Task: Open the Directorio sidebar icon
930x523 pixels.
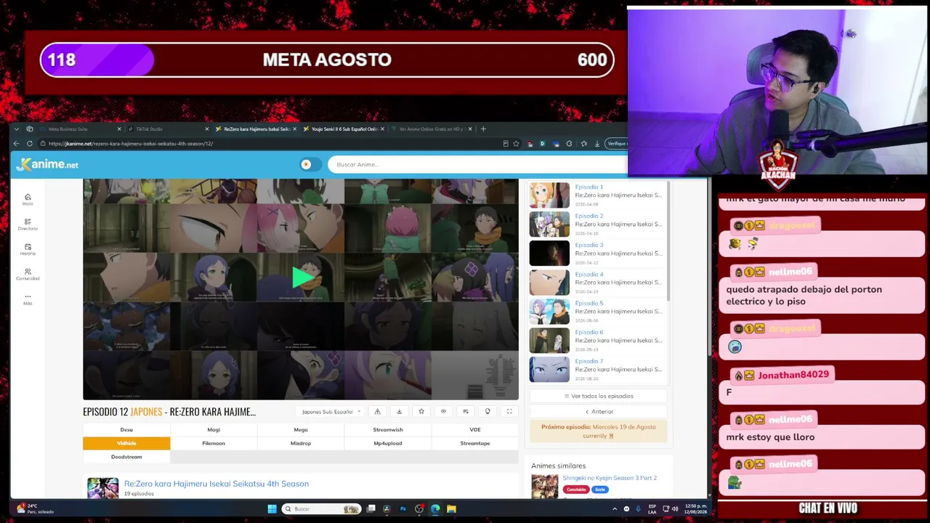Action: click(x=28, y=224)
